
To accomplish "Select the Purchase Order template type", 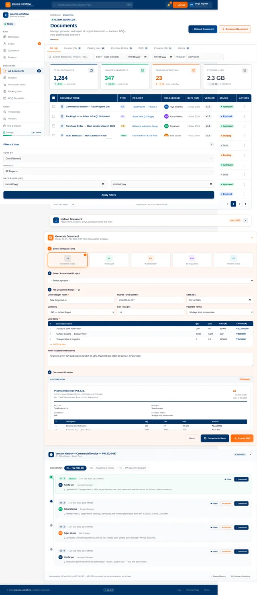I will [x=150, y=260].
